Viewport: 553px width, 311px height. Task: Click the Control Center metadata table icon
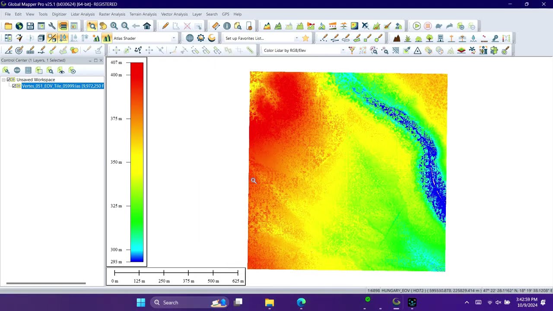pos(28,70)
